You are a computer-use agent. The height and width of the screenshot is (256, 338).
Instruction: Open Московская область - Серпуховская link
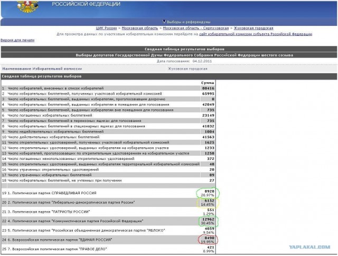(x=196, y=28)
